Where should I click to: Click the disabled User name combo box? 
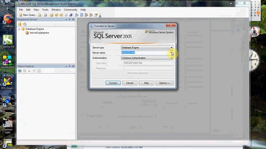[x=148, y=63]
